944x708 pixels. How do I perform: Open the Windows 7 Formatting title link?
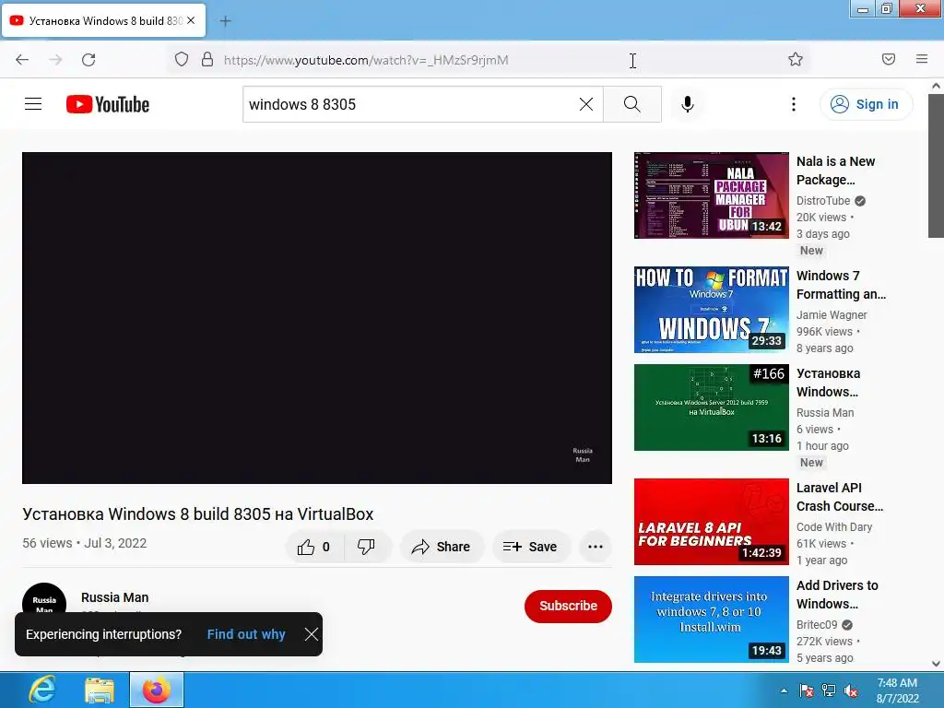[841, 285]
